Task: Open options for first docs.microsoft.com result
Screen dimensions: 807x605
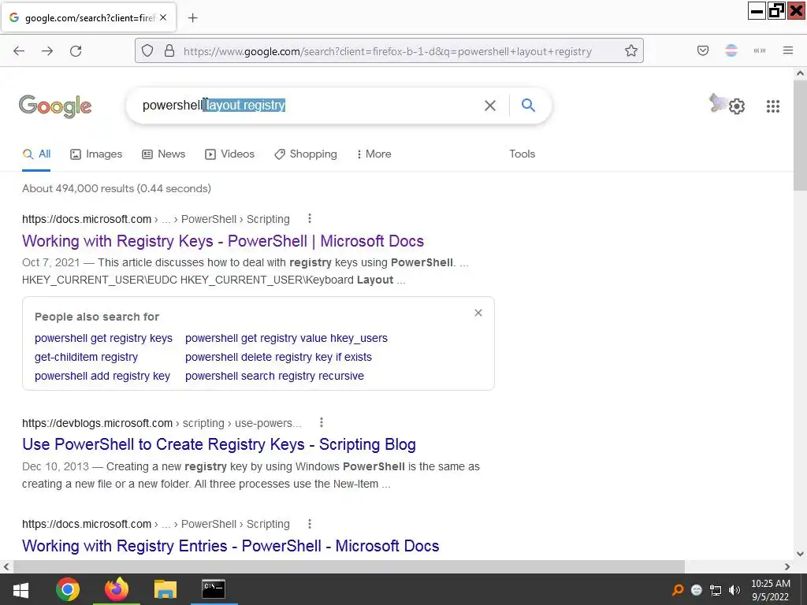Action: [309, 219]
